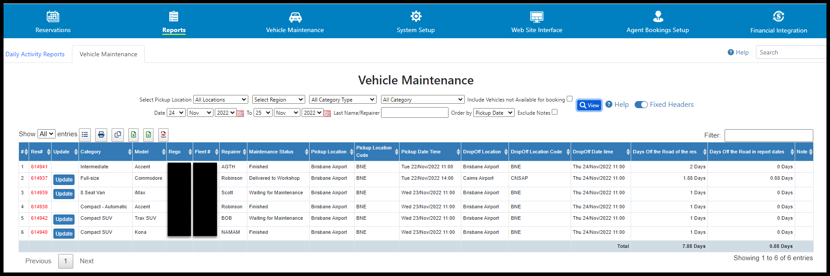Viewport: 830px width, 276px height.
Task: Open the column visibility list button
Action: (85, 135)
